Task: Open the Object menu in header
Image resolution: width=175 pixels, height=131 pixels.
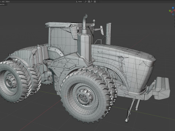Action: (x=8, y=1)
